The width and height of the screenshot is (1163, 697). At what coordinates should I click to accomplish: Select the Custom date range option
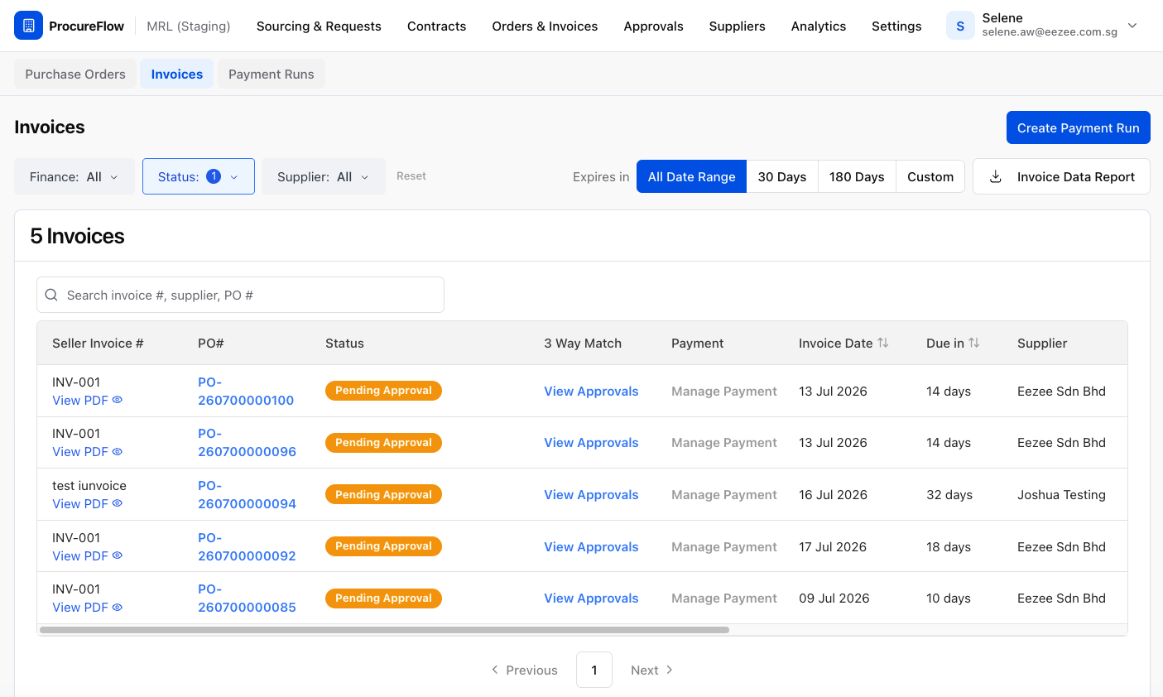click(x=930, y=176)
